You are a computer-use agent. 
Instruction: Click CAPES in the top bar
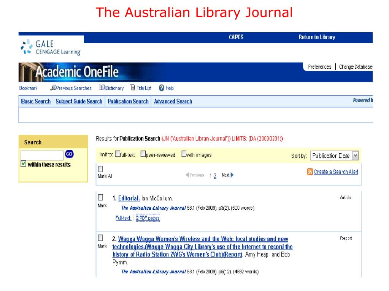[x=236, y=37]
